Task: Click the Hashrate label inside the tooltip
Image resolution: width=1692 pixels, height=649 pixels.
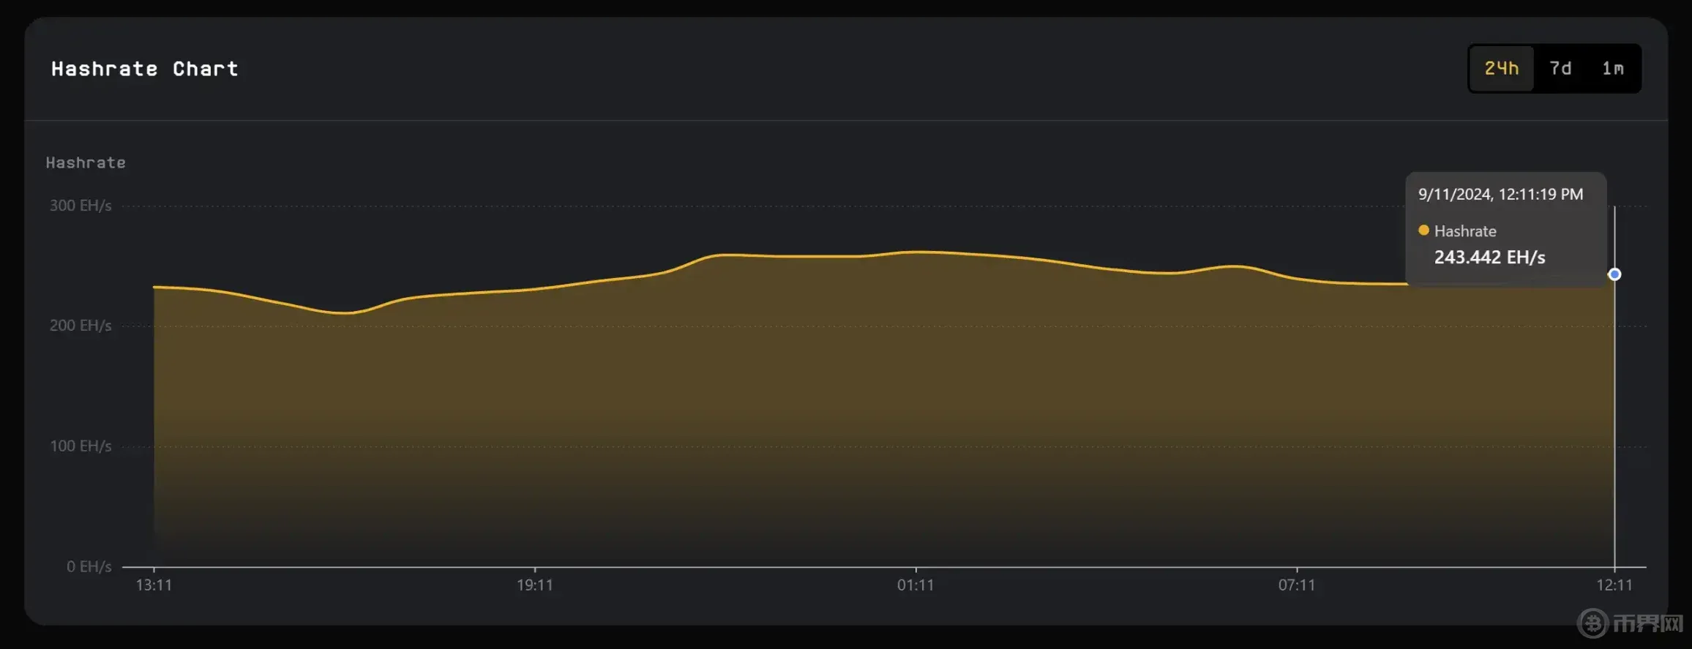Action: [1465, 231]
